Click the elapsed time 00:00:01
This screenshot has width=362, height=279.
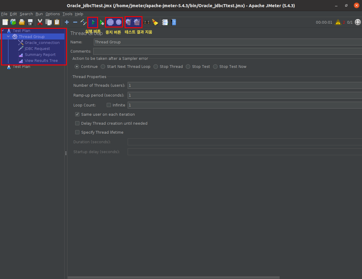pyautogui.click(x=324, y=22)
